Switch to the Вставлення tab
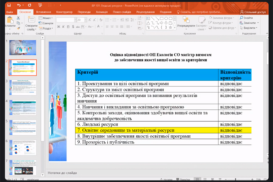273x182 pixels. (43, 12)
